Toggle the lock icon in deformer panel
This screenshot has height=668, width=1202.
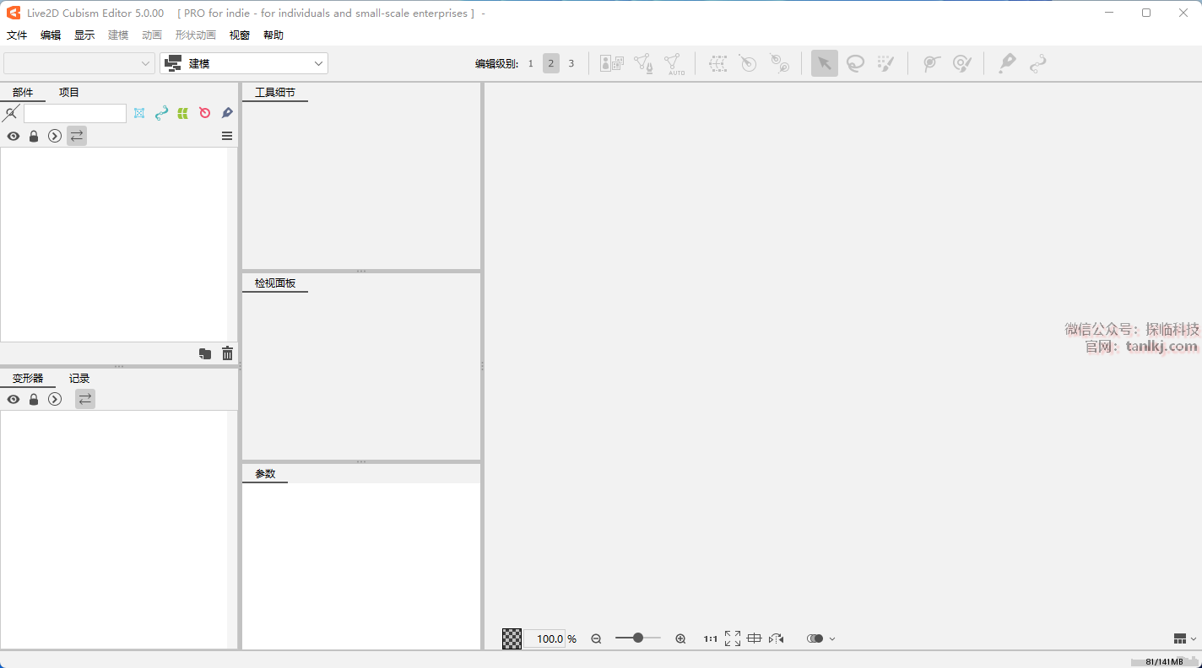pyautogui.click(x=34, y=399)
